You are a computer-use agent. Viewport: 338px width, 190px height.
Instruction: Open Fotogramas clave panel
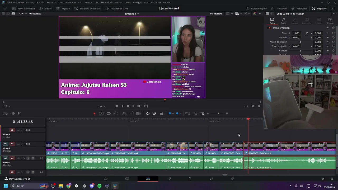[x=116, y=8]
